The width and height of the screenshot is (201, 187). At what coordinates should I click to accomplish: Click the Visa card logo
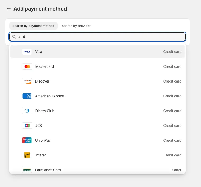point(27,52)
